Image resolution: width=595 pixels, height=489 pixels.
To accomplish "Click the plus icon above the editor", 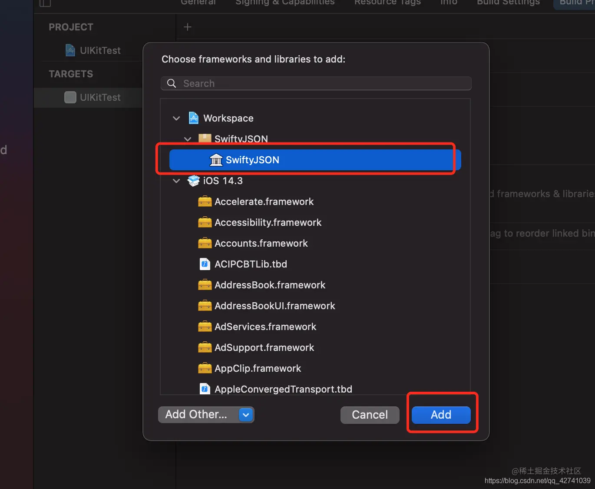I will (188, 27).
